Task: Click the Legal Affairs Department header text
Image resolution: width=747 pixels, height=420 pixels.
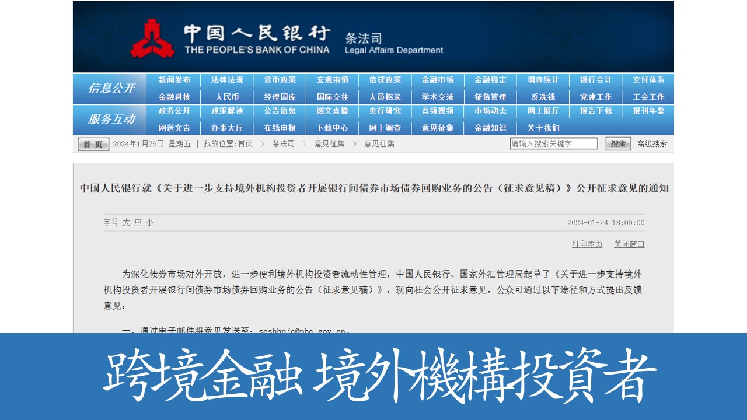Action: click(x=394, y=50)
